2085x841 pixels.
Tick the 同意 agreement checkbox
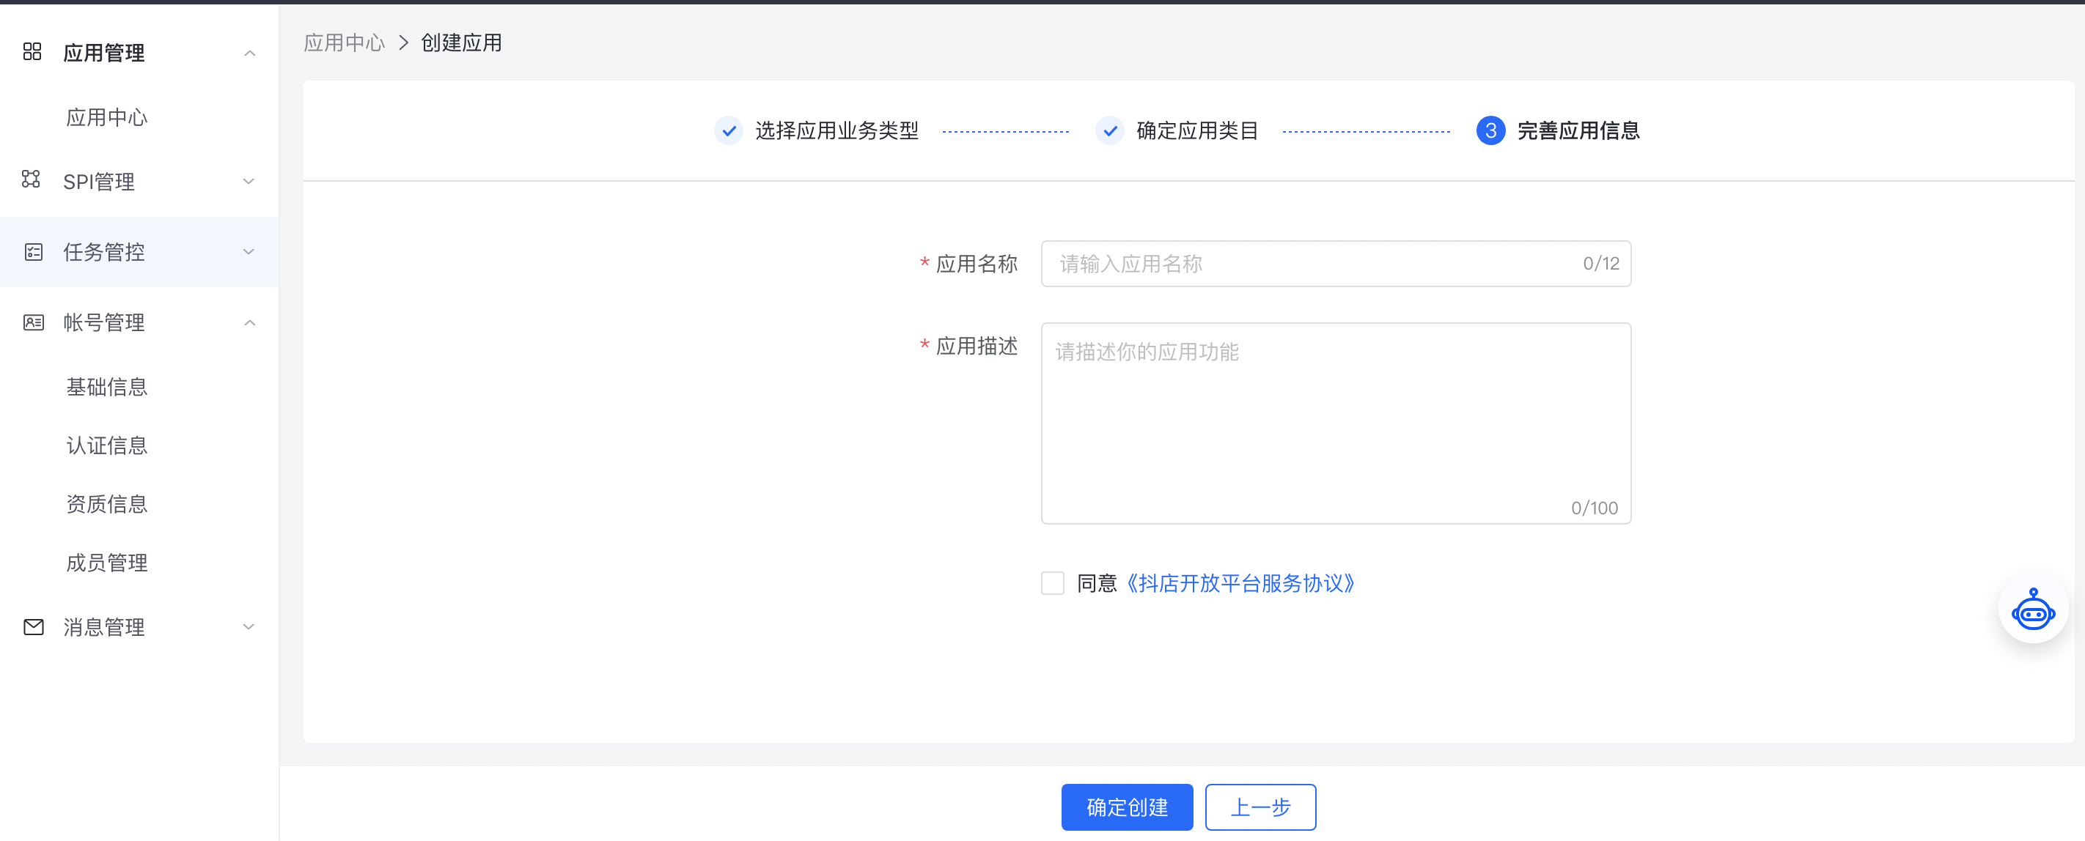[x=1052, y=583]
